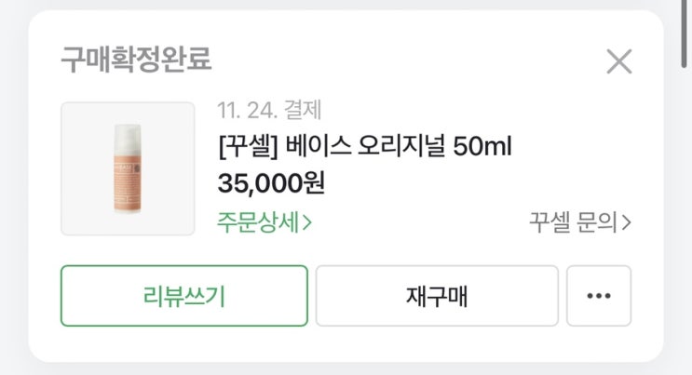The width and height of the screenshot is (692, 375).
Task: Click the 꾸셀 베이스 product thumbnail
Action: [x=128, y=168]
